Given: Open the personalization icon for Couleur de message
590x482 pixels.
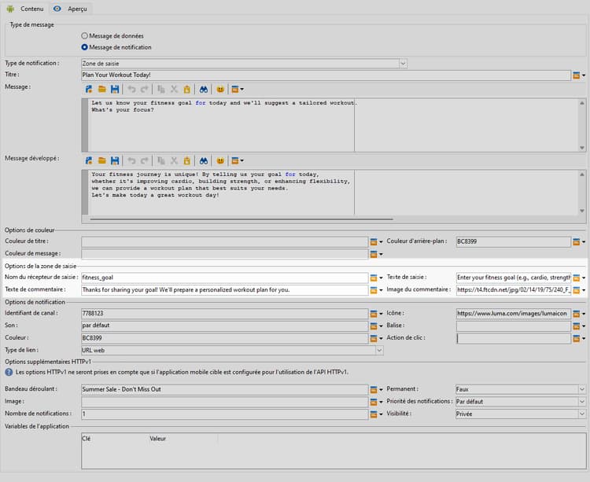Looking at the screenshot, I should [376, 254].
